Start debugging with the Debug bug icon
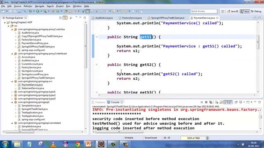 pos(30,11)
